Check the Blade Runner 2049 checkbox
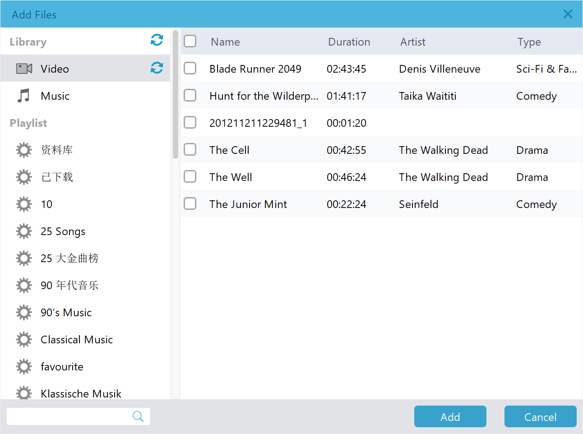Screen dimensions: 583x434 pyautogui.click(x=190, y=69)
